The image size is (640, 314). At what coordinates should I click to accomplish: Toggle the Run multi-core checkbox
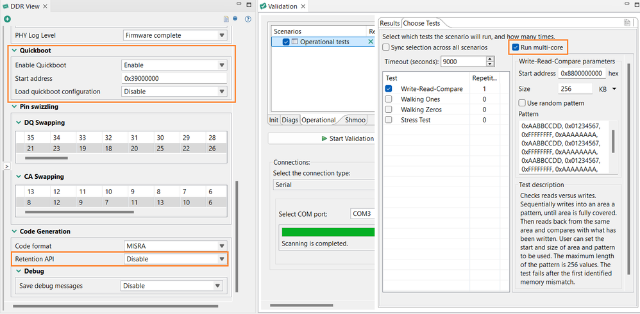click(x=516, y=47)
